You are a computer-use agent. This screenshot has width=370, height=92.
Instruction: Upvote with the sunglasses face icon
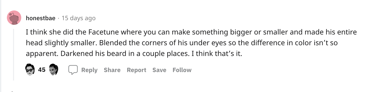[30, 70]
